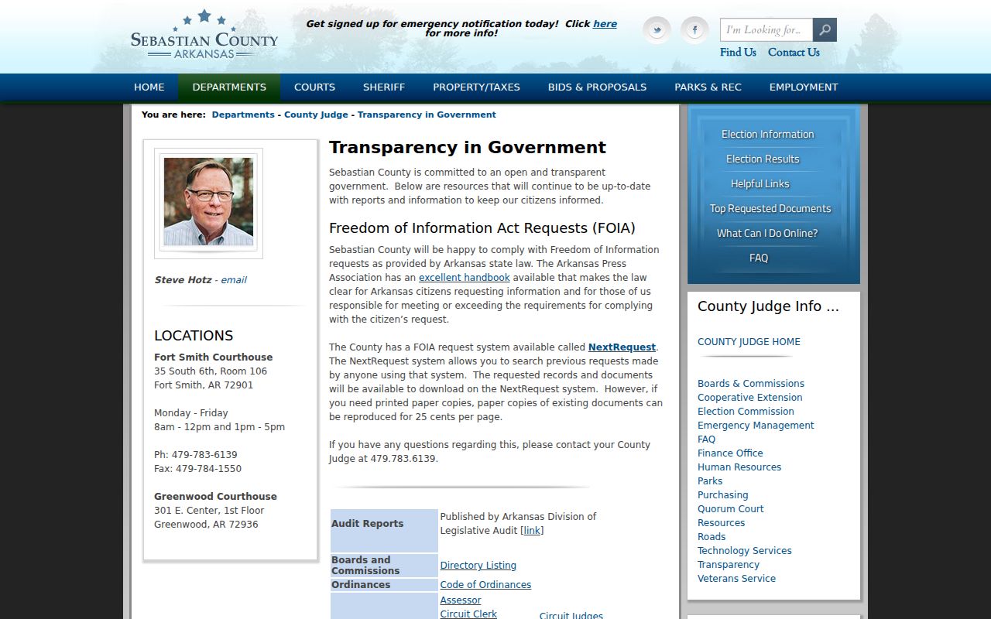The image size is (991, 619).
Task: Open the NextRequest FOIA system link
Action: point(622,347)
